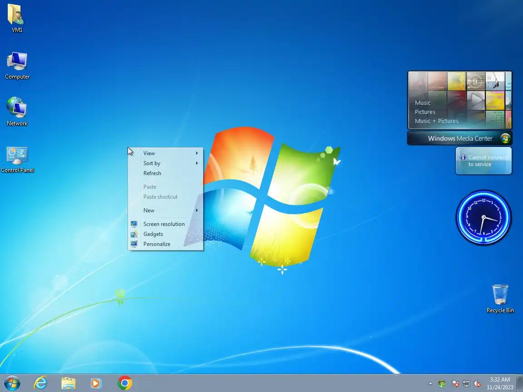This screenshot has width=523, height=392.
Task: Click the info icon in the weather gadget
Action: (463, 157)
